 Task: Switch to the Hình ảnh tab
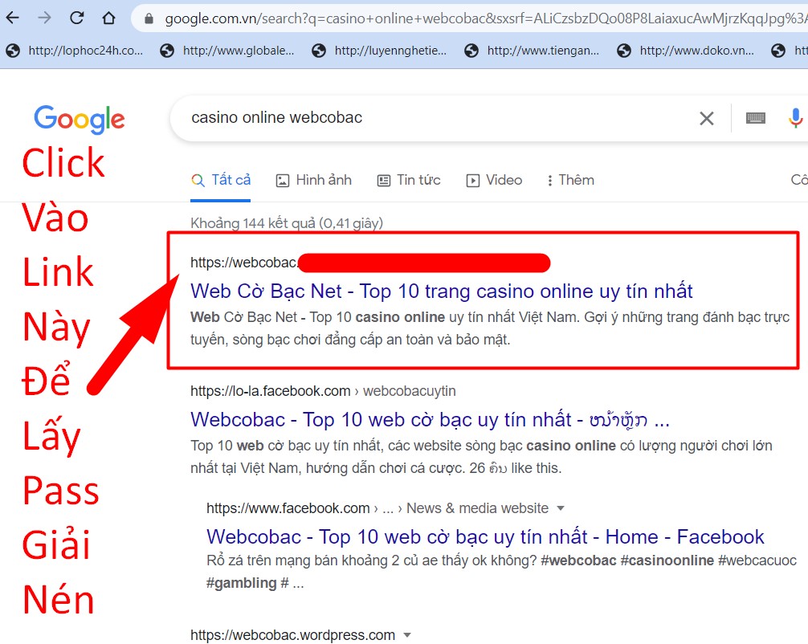click(x=314, y=181)
